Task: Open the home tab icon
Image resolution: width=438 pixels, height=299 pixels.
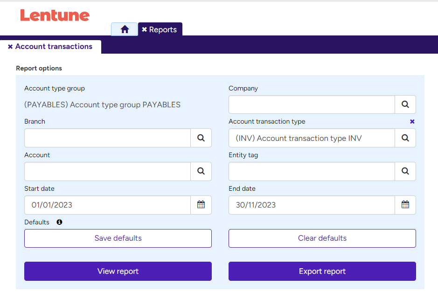Action: [125, 29]
